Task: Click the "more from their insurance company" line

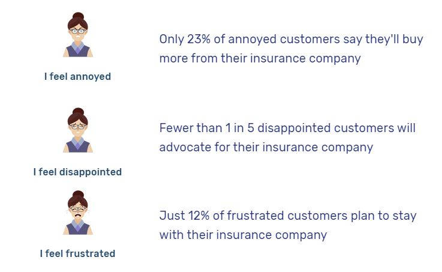Action: [x=260, y=58]
